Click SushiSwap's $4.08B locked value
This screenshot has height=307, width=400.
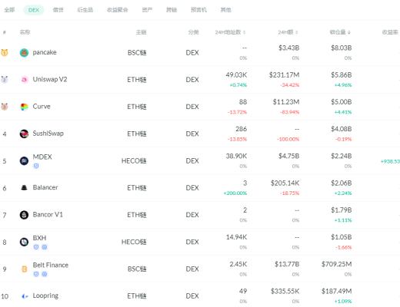341,129
